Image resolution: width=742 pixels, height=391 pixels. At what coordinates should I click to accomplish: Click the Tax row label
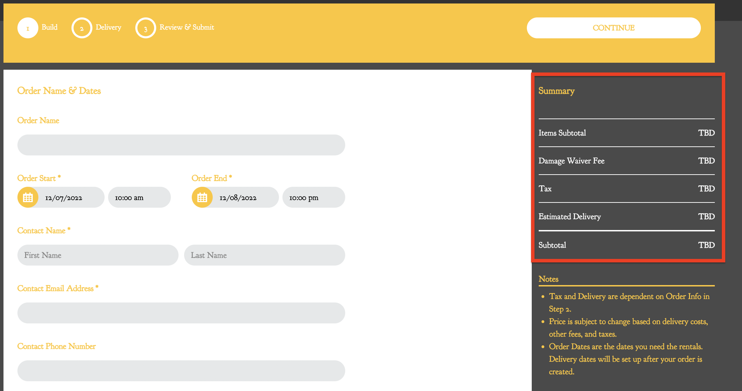545,189
